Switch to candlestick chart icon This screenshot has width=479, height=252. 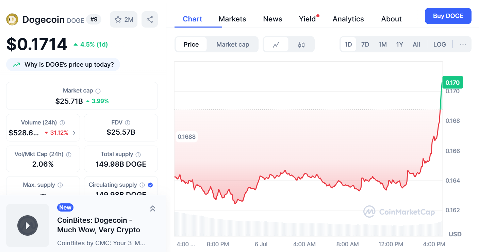point(301,45)
